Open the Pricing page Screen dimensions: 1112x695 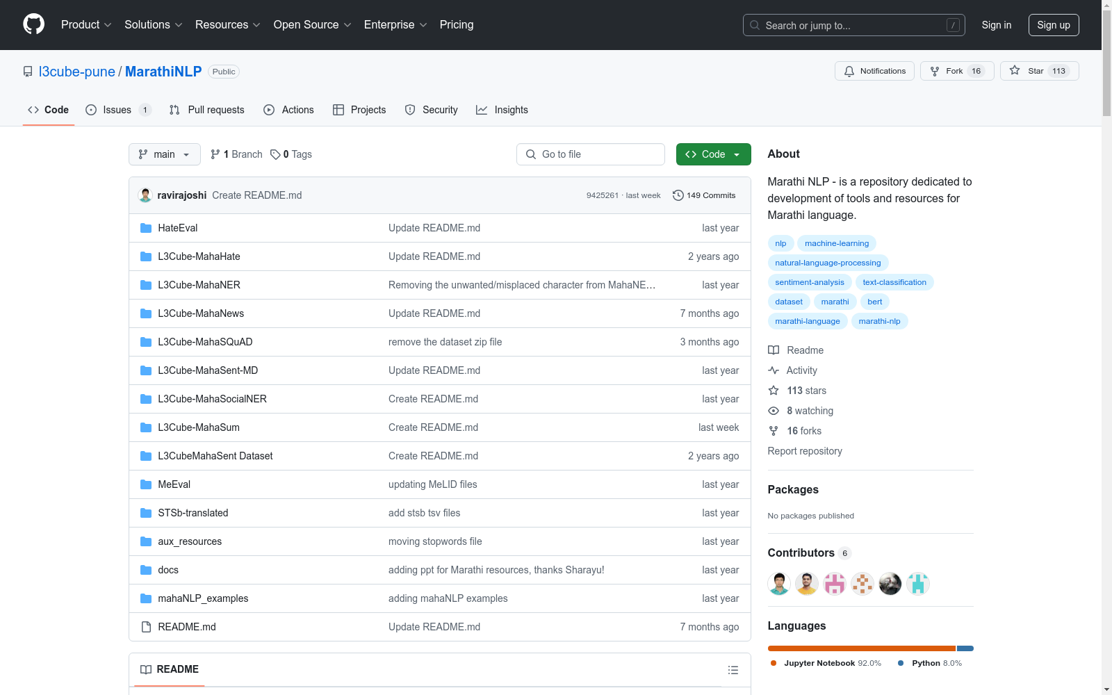click(x=457, y=25)
